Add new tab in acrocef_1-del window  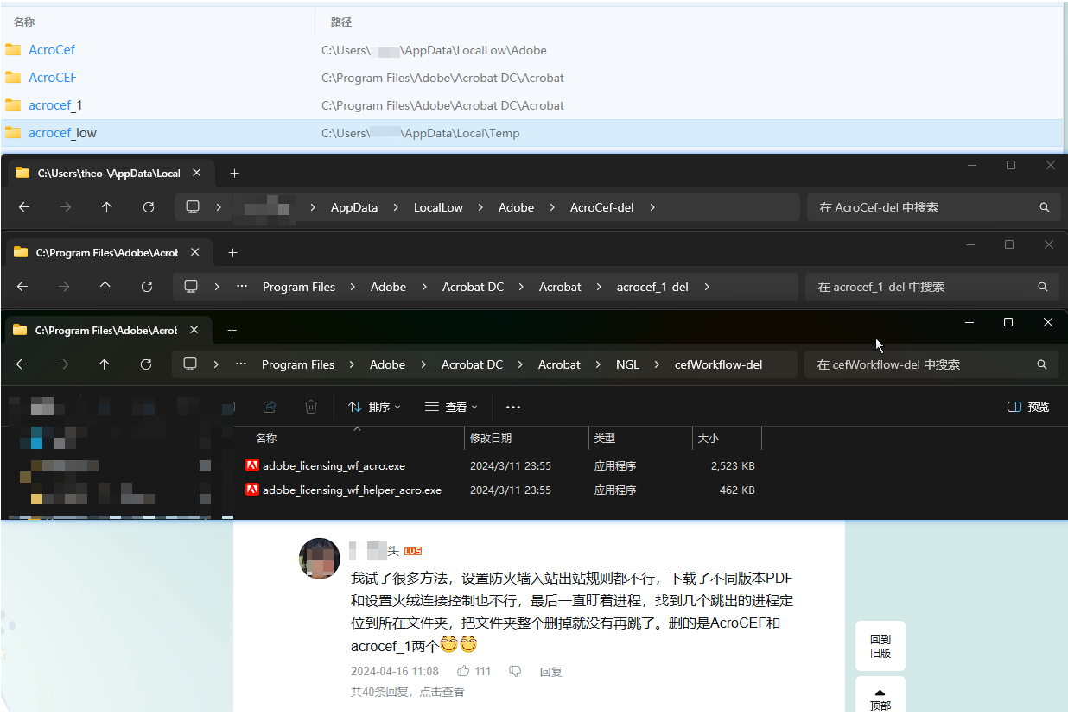232,252
